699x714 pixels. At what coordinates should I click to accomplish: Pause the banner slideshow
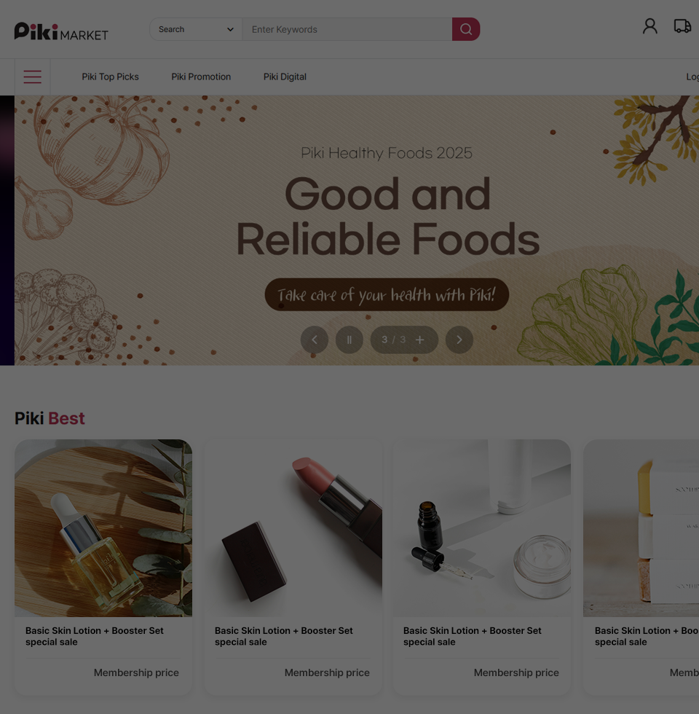349,340
